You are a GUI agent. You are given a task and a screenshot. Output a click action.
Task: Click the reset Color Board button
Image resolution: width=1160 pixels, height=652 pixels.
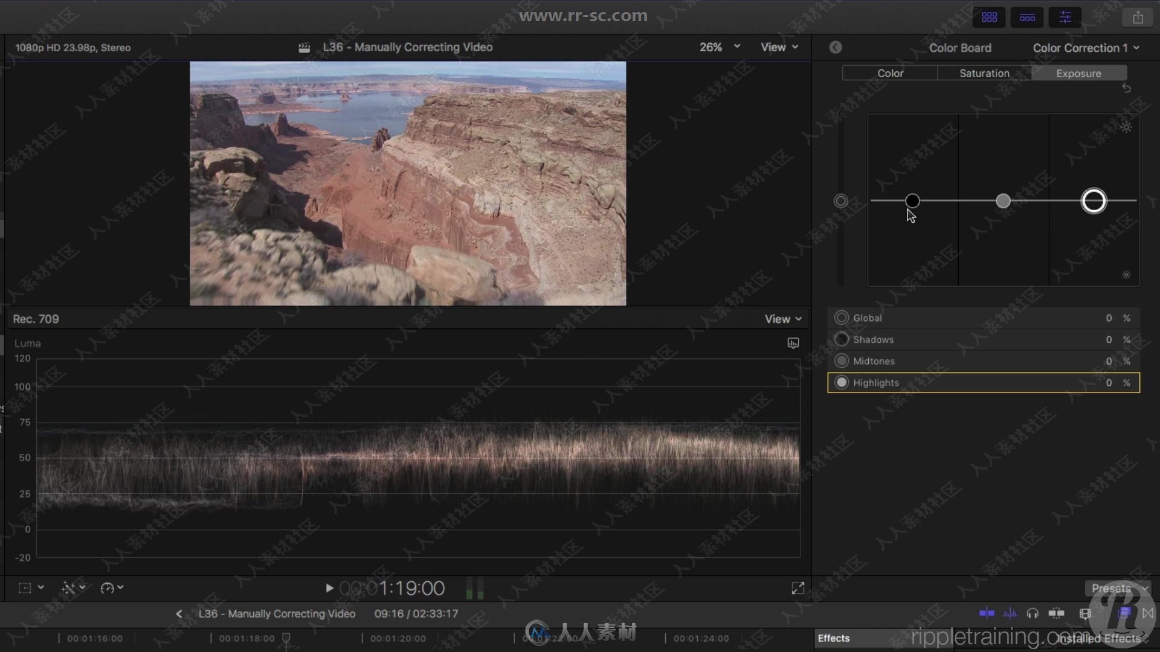pos(1129,88)
